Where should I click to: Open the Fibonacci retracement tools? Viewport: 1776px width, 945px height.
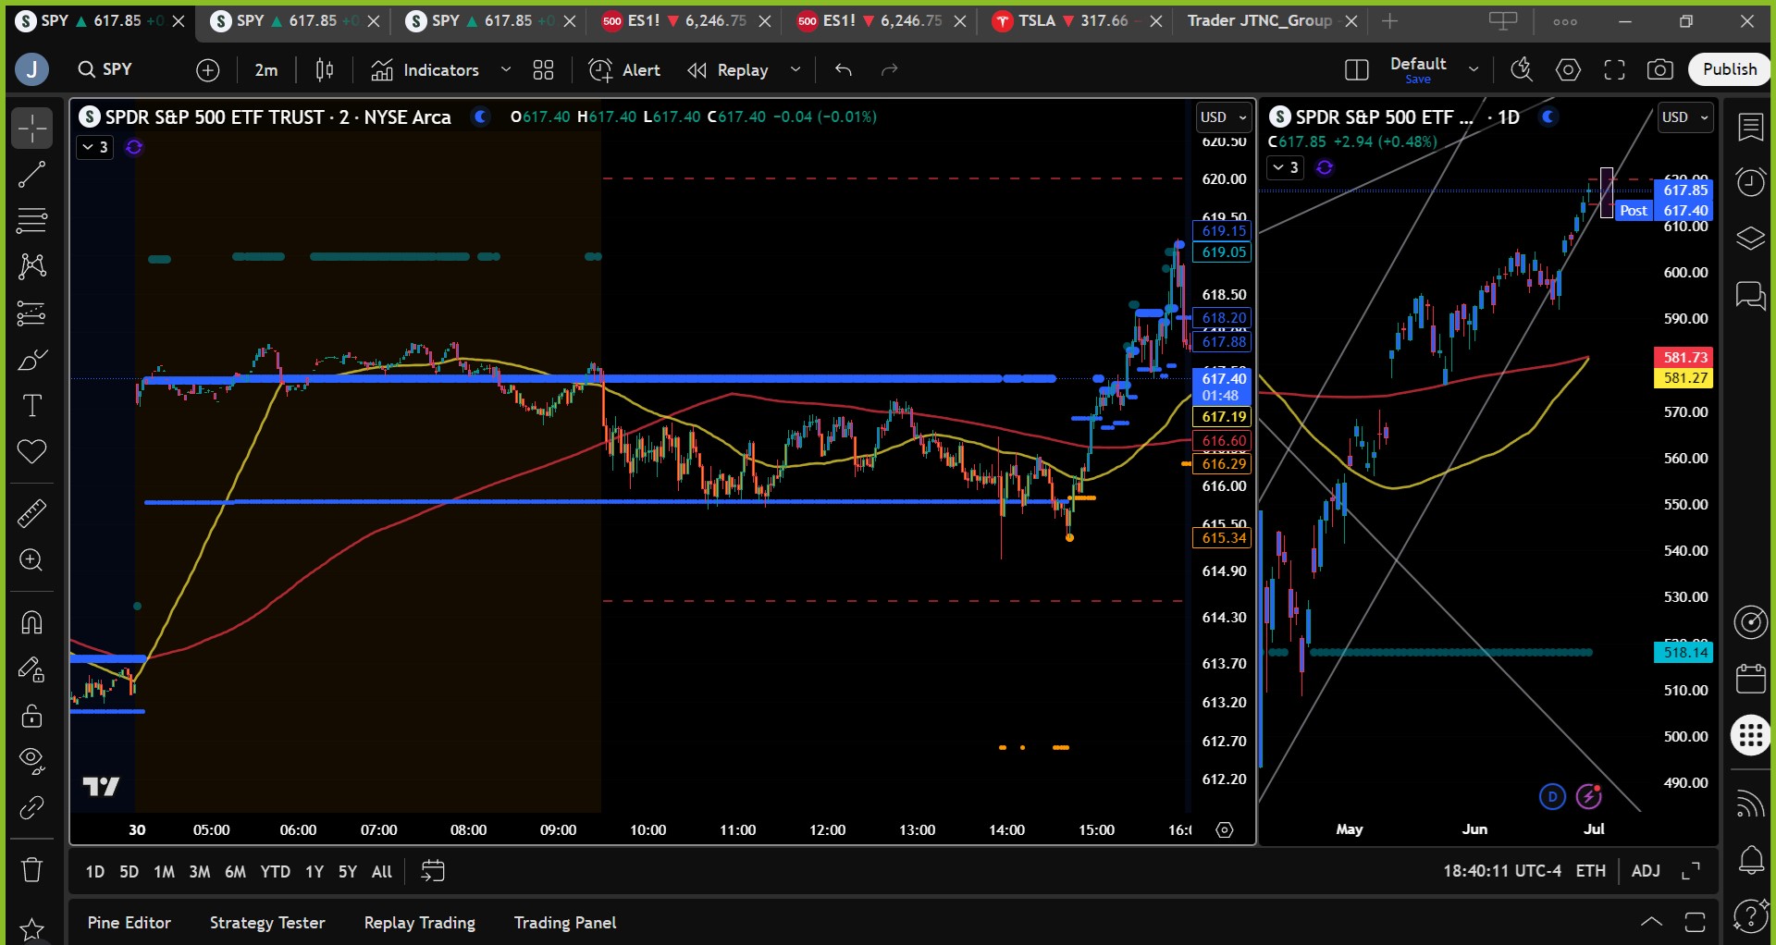31,221
